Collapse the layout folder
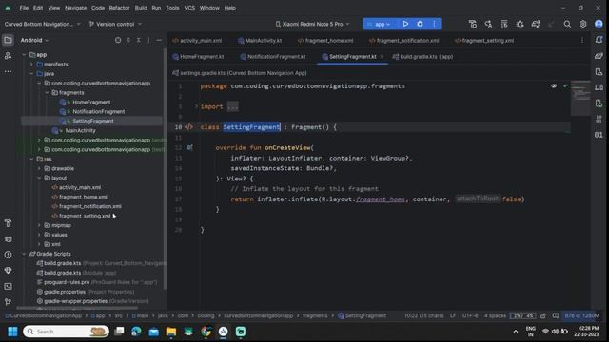This screenshot has width=609, height=342. point(39,178)
